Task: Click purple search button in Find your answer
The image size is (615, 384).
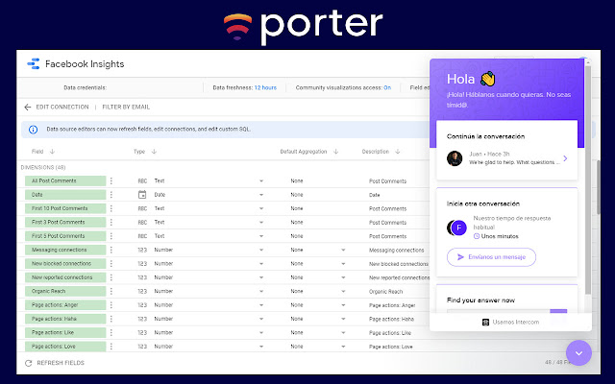Action: [558, 311]
